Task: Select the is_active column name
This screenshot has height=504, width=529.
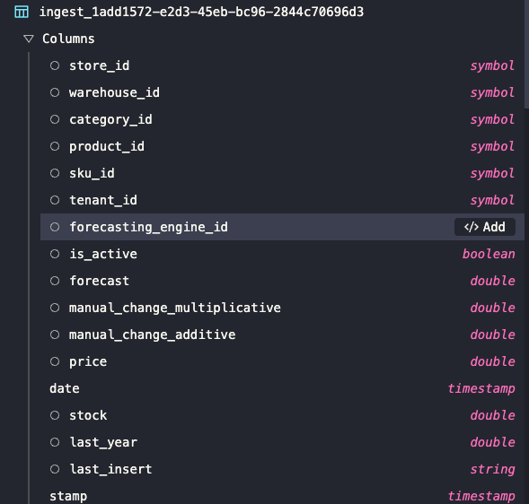Action: click(103, 254)
